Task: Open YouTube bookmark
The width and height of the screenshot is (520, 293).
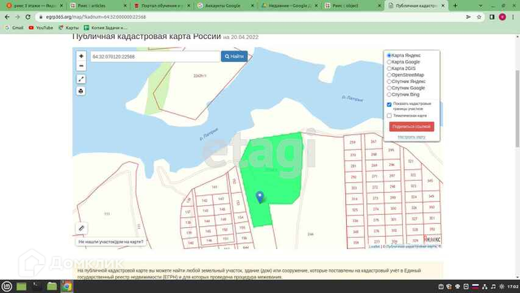Action: point(41,27)
